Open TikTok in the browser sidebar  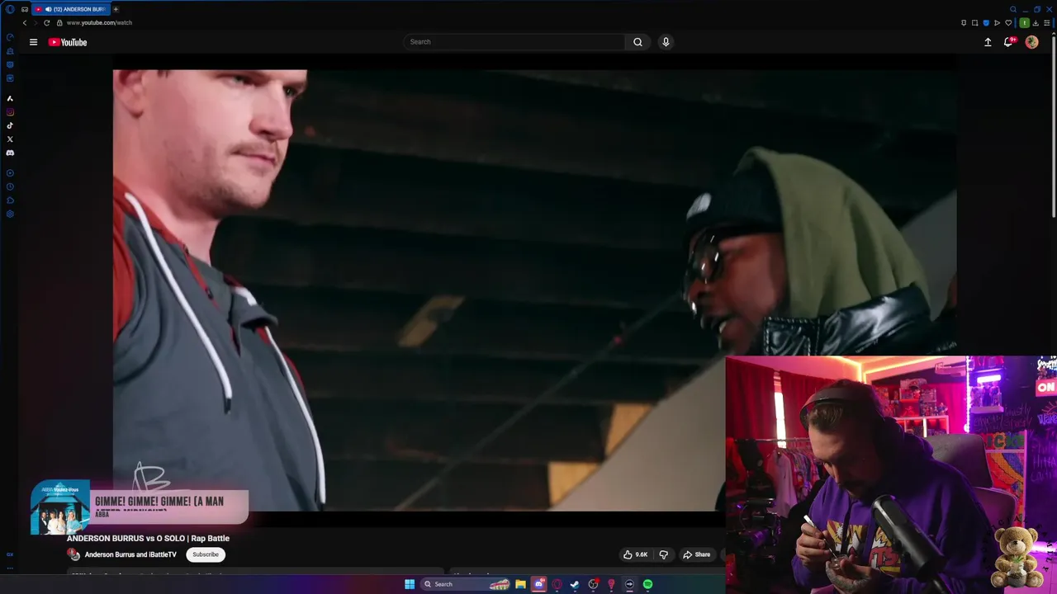tap(10, 125)
